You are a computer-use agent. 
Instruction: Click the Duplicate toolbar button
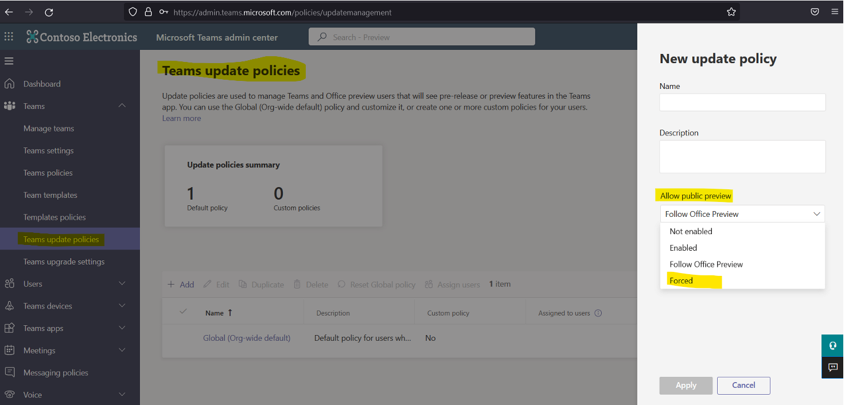261,285
